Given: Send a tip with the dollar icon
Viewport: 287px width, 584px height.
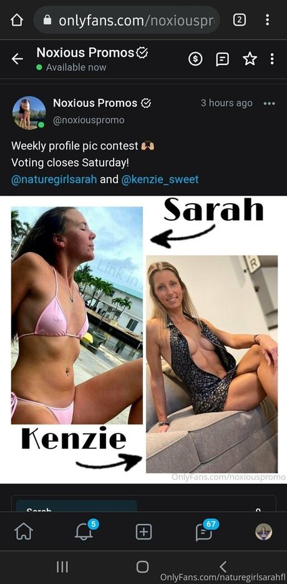Looking at the screenshot, I should pos(195,59).
